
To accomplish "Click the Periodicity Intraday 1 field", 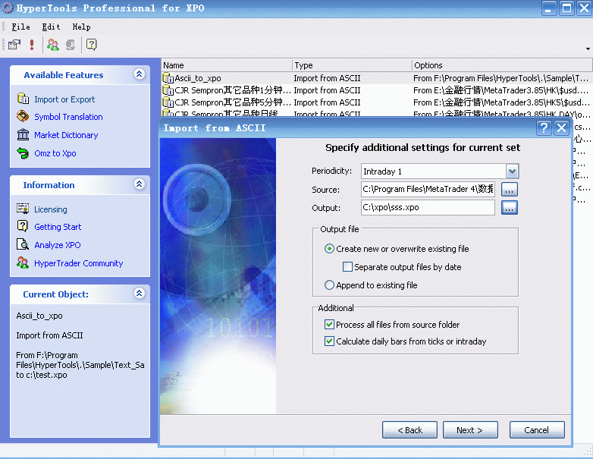I will [x=434, y=171].
